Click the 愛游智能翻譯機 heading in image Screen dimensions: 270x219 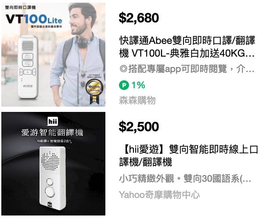52,133
